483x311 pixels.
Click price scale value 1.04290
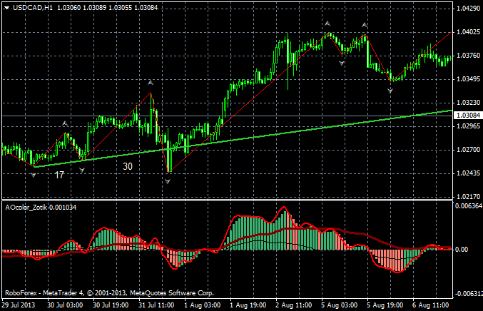469,9
